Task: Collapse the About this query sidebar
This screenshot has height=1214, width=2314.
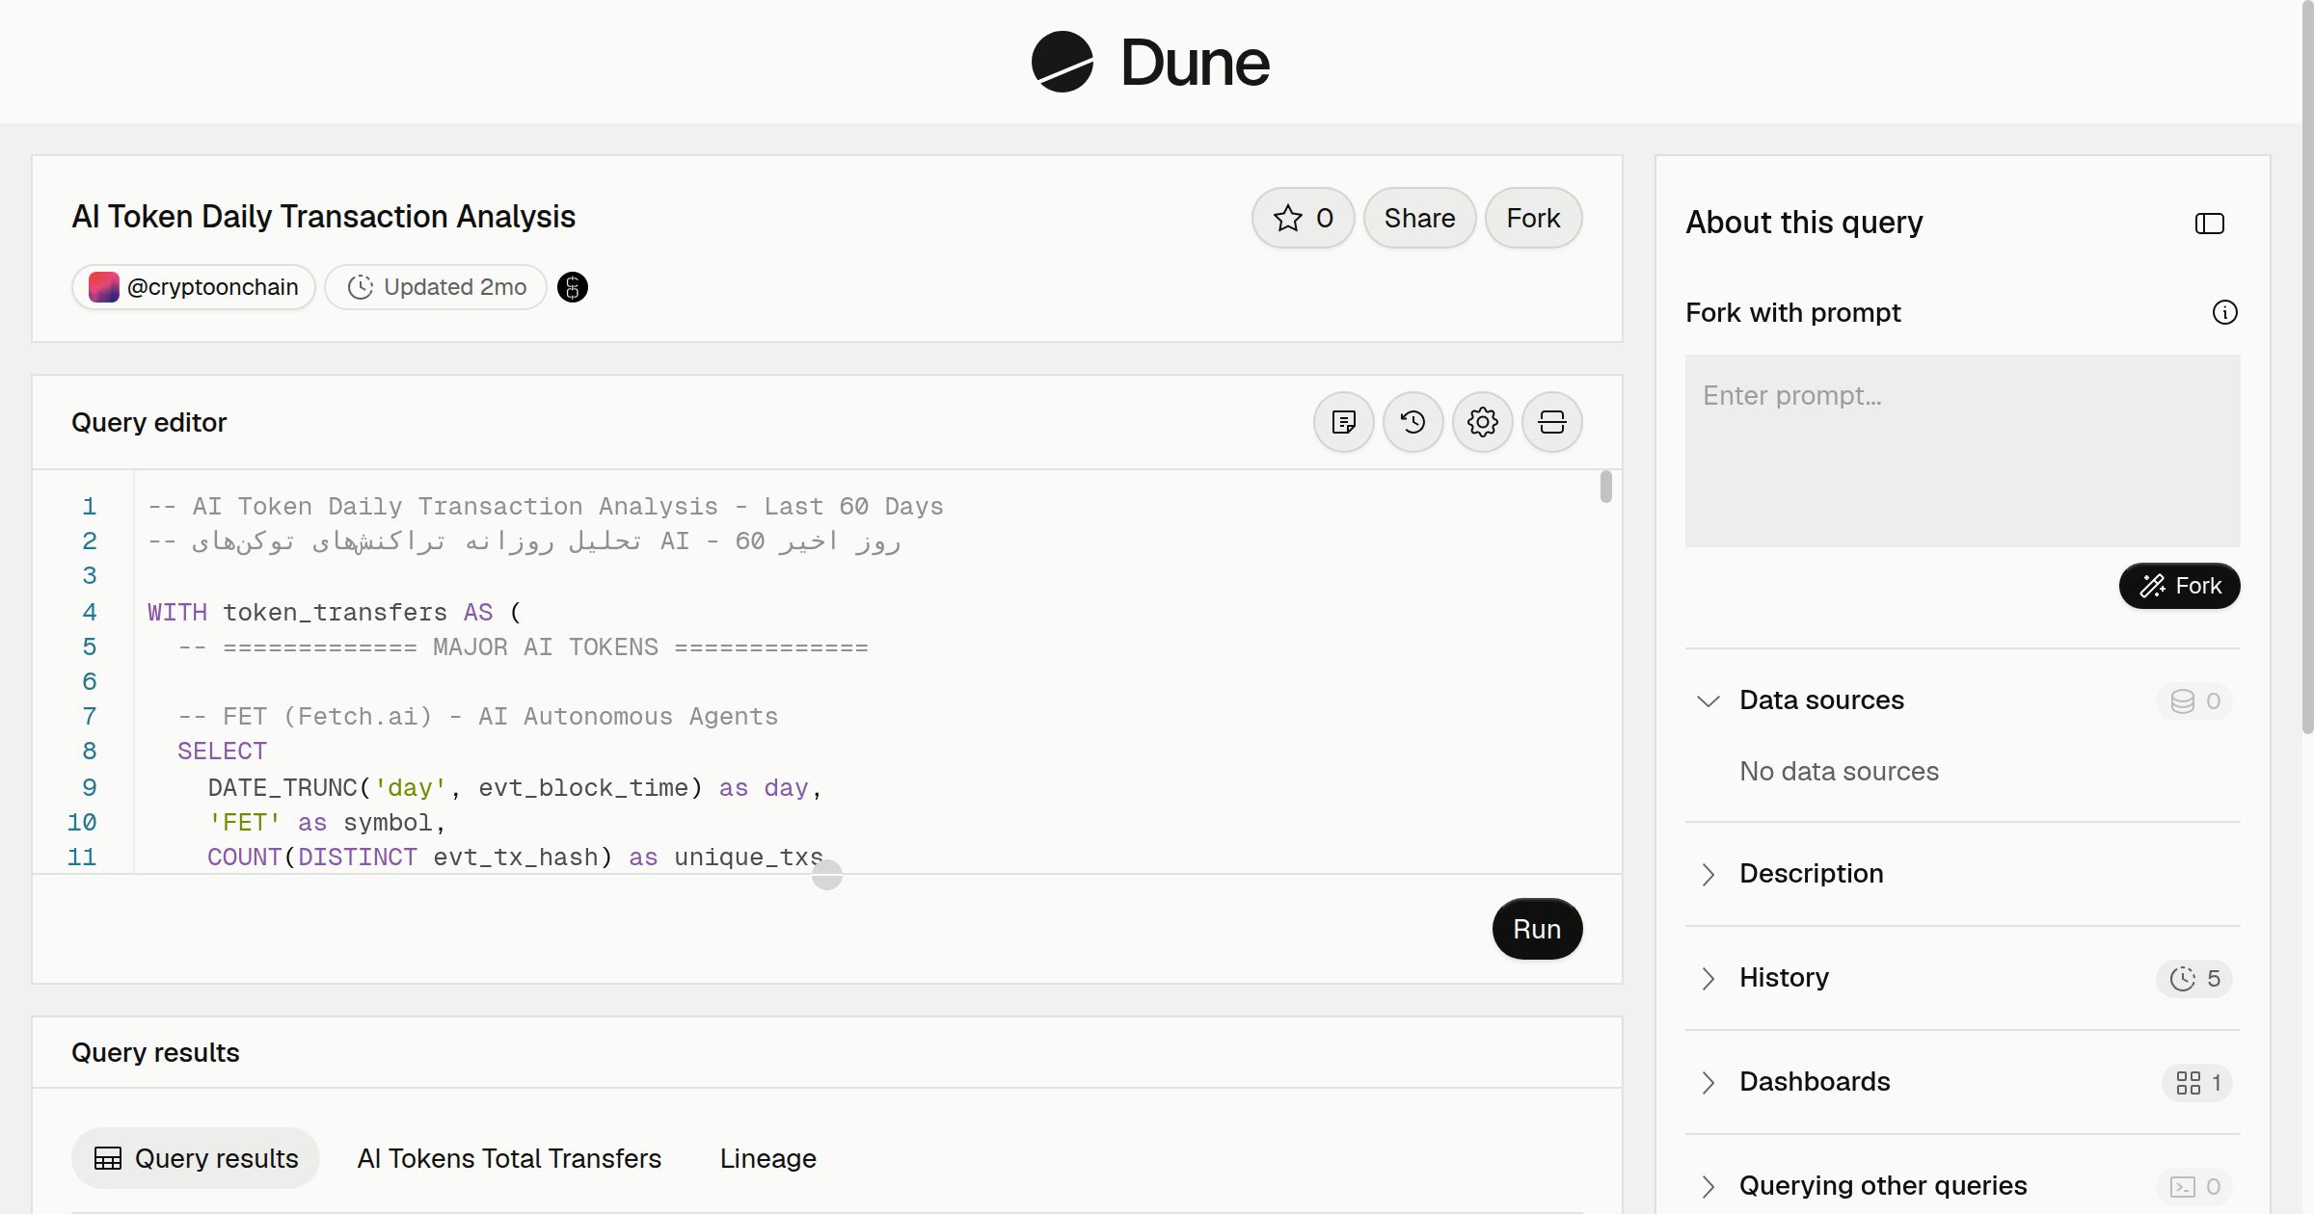Action: click(x=2210, y=224)
